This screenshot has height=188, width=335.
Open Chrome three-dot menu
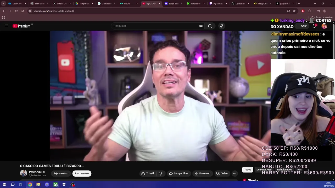(331, 11)
